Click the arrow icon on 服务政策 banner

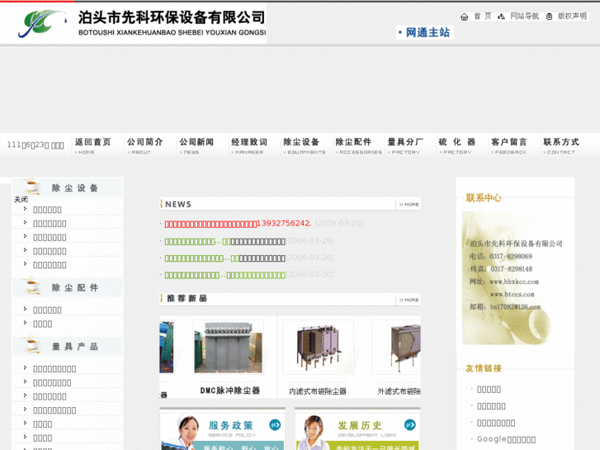click(275, 424)
